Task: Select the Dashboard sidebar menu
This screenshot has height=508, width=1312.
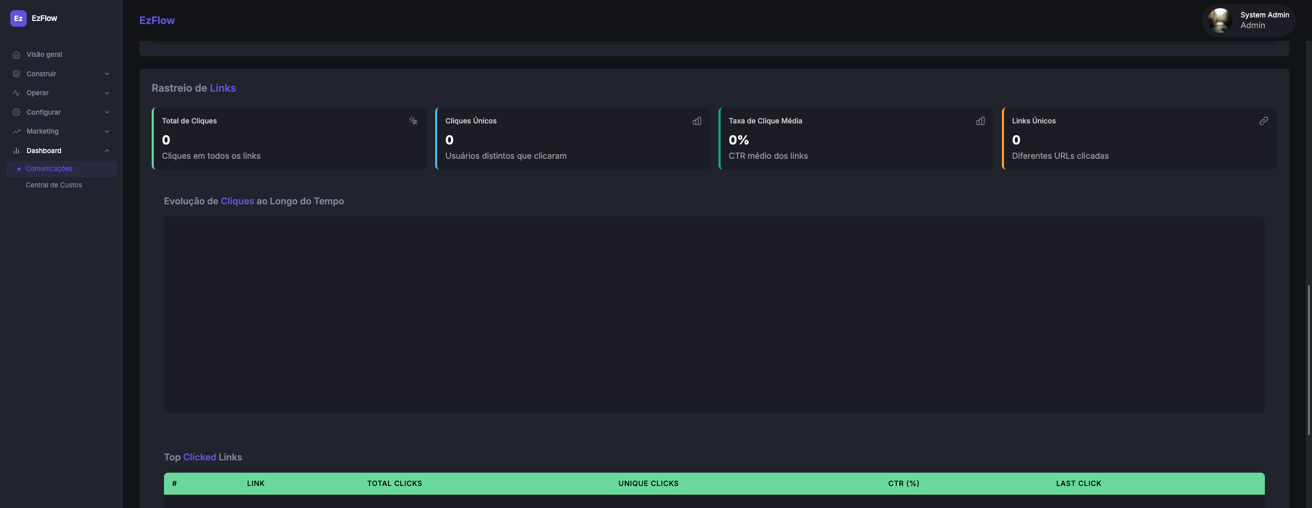Action: 61,151
